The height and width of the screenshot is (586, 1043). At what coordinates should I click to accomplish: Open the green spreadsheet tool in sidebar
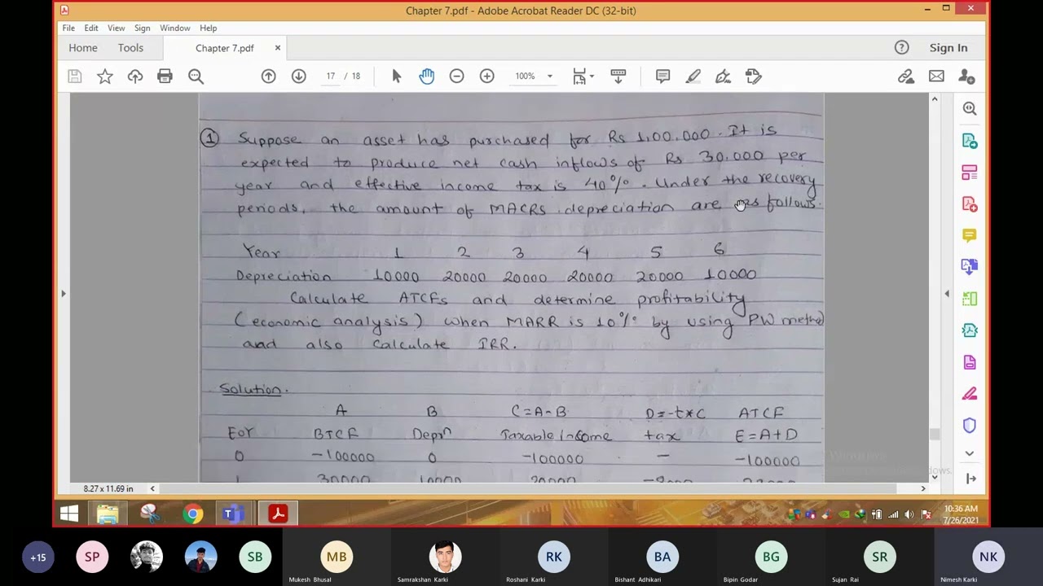(970, 299)
